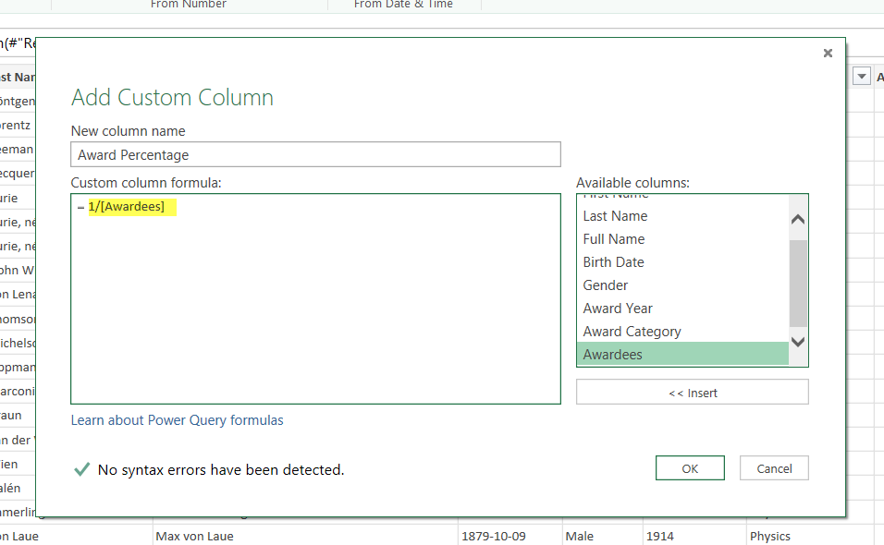Open Learn about Power Query formulas link

(178, 420)
